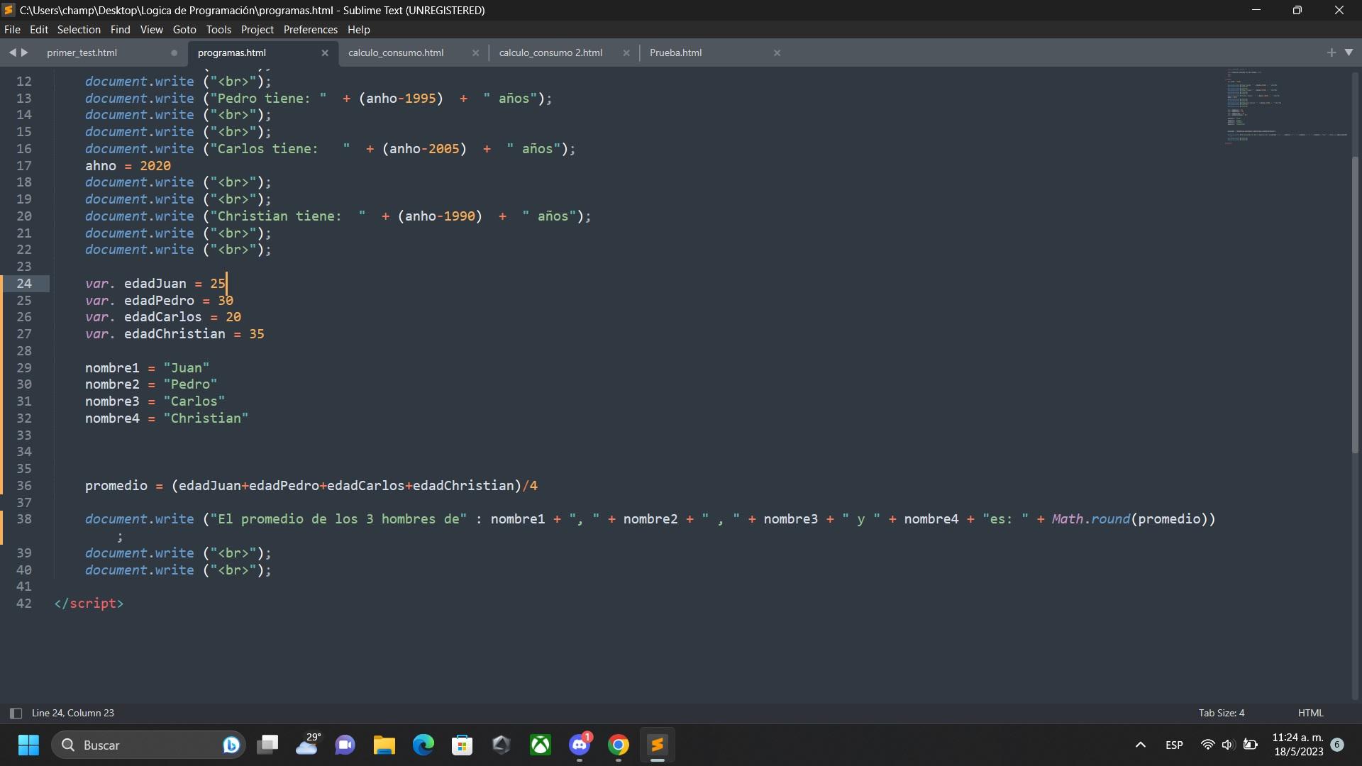
Task: Switch to the calculo_consumo 2.html tab
Action: (x=550, y=52)
